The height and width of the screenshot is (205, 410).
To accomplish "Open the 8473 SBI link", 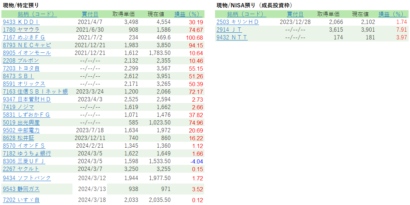I will pos(18,76).
